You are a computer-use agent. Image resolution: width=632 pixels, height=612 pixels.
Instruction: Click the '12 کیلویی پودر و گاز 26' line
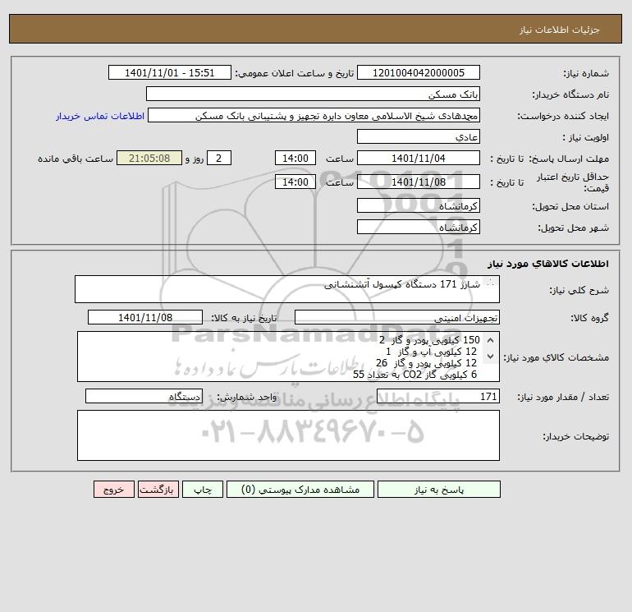coord(427,363)
